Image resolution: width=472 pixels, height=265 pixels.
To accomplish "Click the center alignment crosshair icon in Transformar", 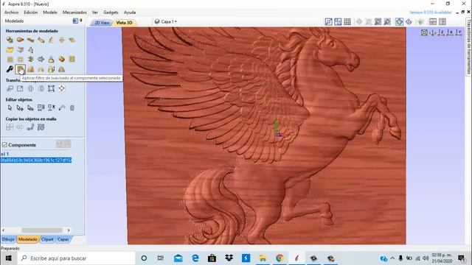I will click(x=61, y=88).
